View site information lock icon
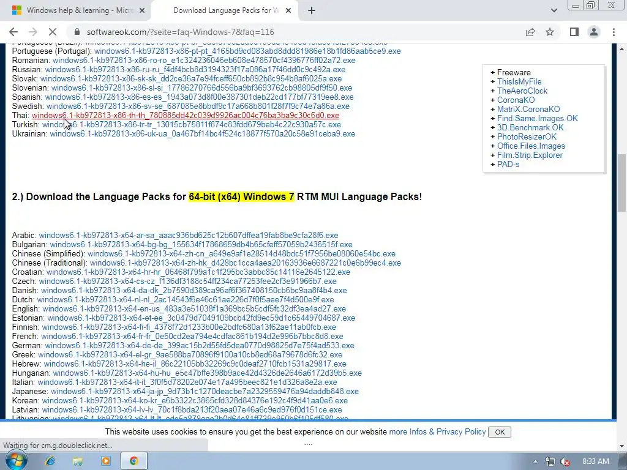 coord(77,32)
